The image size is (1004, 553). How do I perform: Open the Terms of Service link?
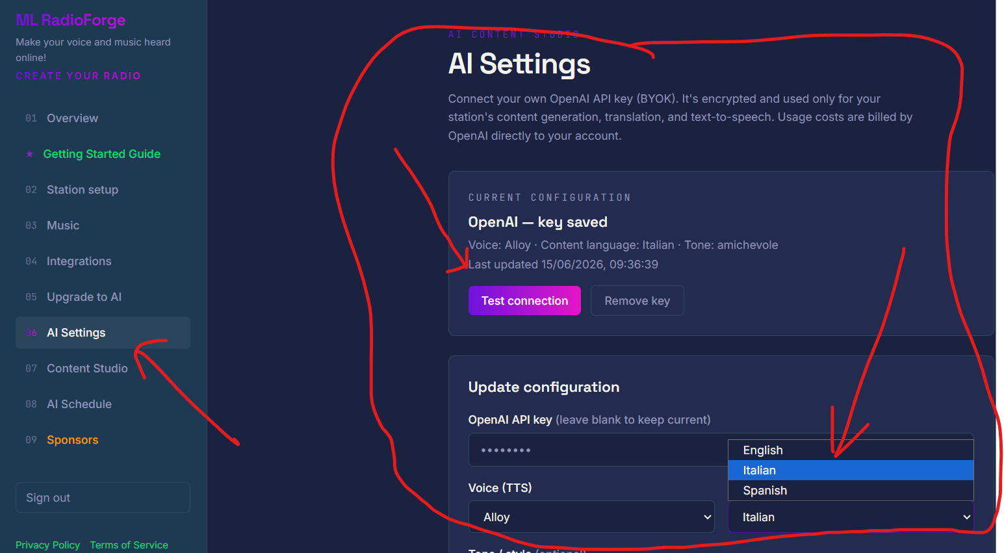pos(129,545)
